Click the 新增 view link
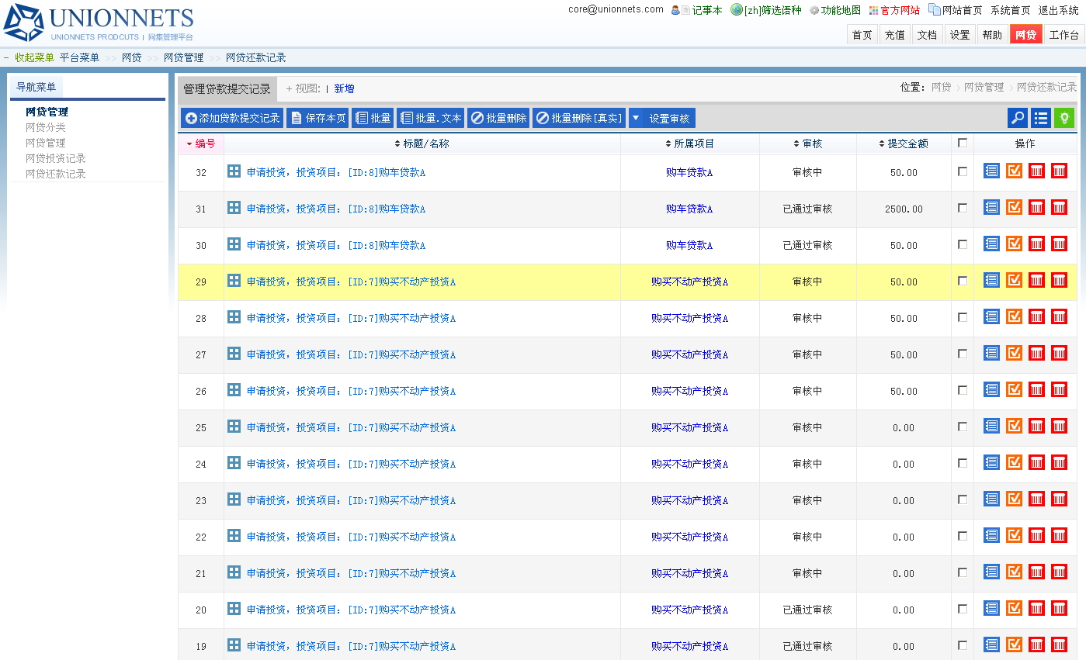This screenshot has height=660, width=1086. pyautogui.click(x=344, y=89)
